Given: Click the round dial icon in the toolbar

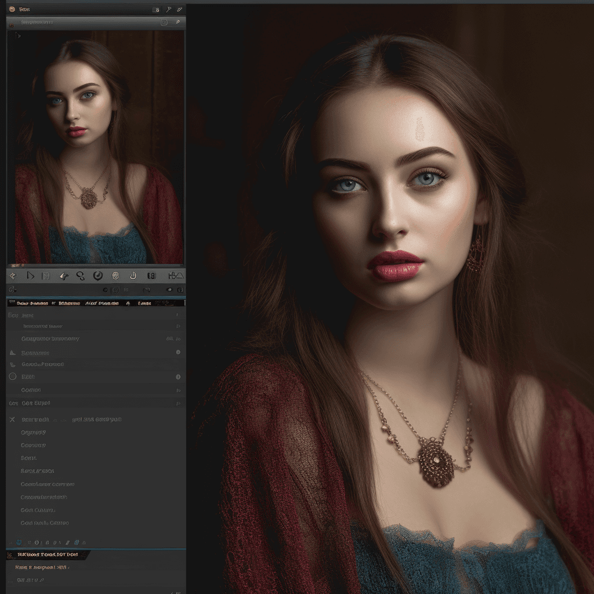Looking at the screenshot, I should coord(98,276).
